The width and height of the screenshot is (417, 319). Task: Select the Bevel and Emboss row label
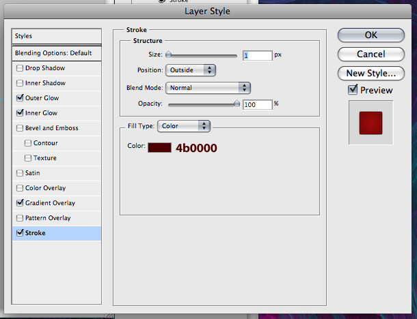tap(52, 128)
